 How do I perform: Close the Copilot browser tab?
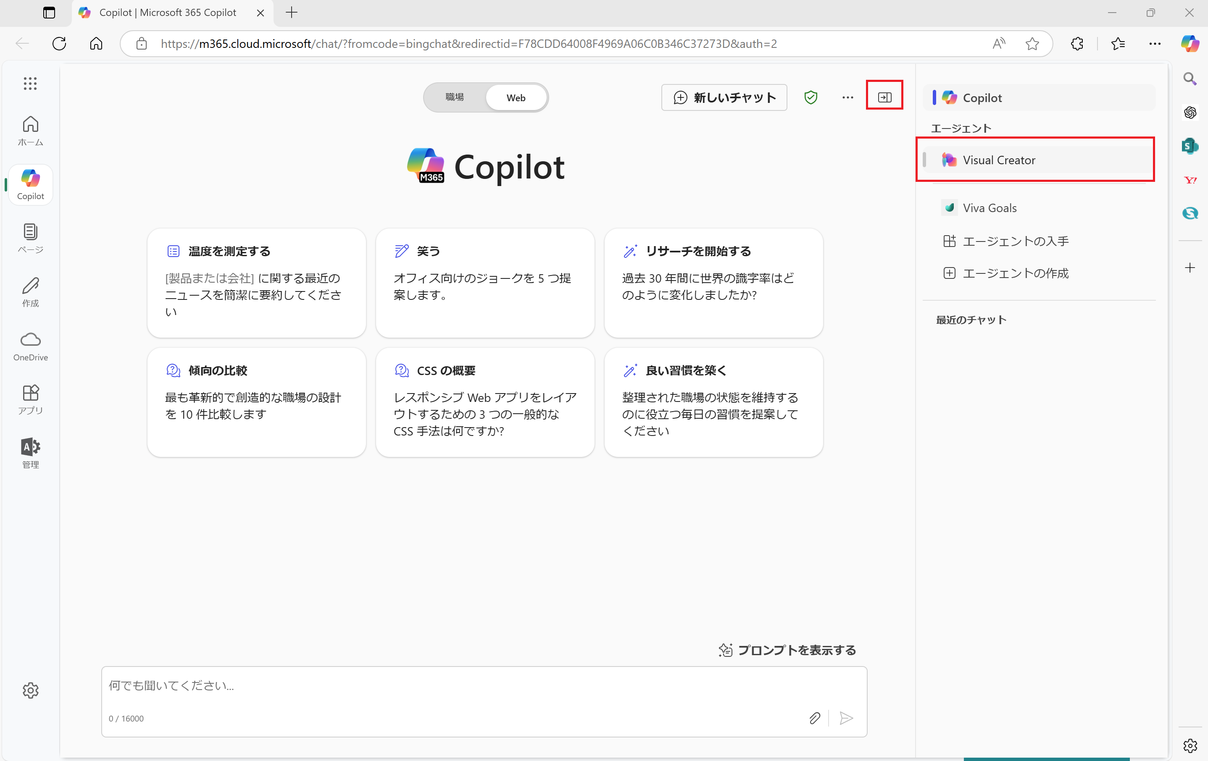pyautogui.click(x=261, y=13)
